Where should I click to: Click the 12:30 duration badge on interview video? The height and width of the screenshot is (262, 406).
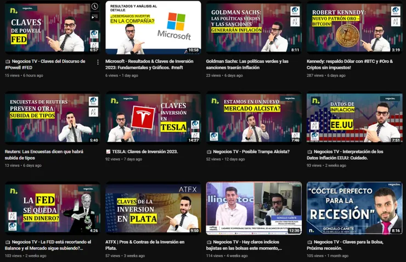pos(294,231)
